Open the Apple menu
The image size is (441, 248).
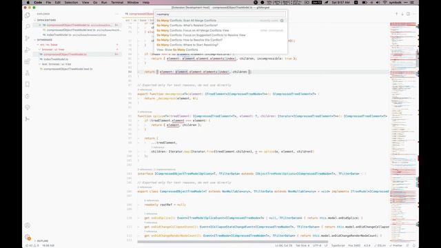[28, 2]
